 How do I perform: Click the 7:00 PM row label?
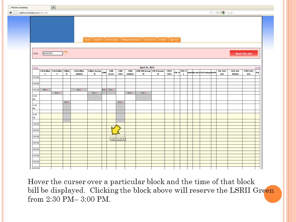[x=36, y=162]
